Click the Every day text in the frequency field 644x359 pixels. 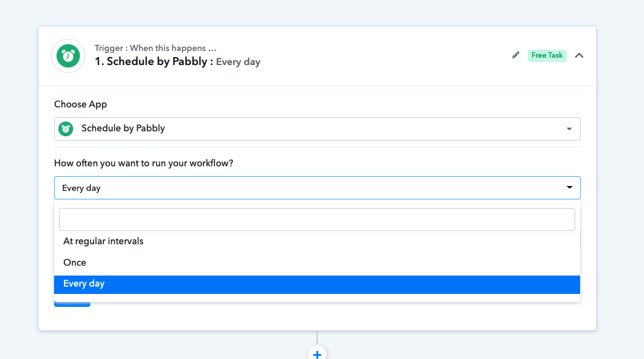[81, 188]
